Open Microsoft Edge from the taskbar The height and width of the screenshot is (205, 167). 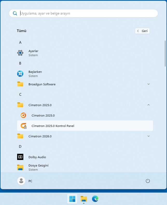coord(95,199)
